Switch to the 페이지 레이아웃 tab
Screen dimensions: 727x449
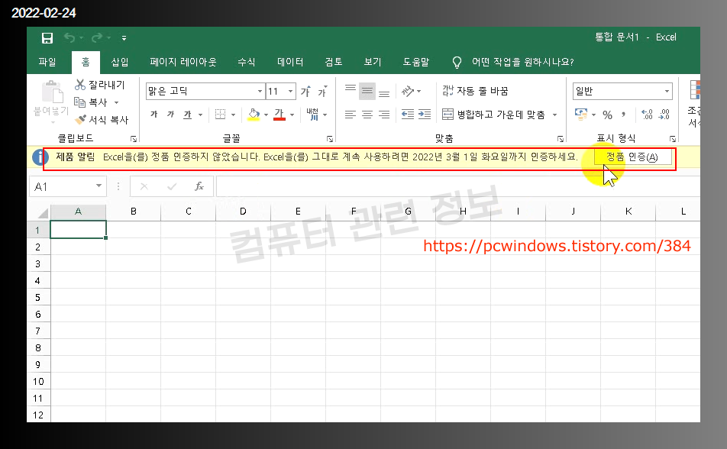click(x=183, y=62)
